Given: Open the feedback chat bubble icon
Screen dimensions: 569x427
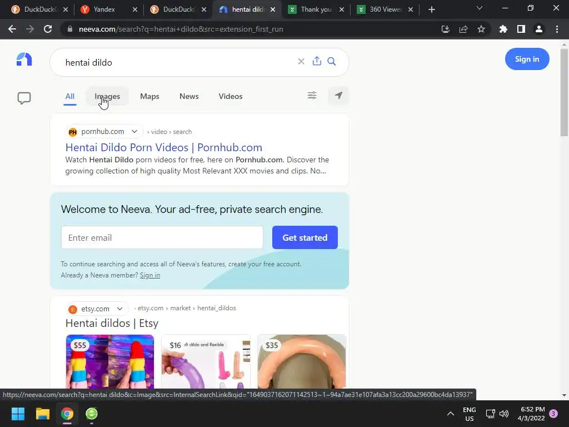Looking at the screenshot, I should tap(24, 98).
